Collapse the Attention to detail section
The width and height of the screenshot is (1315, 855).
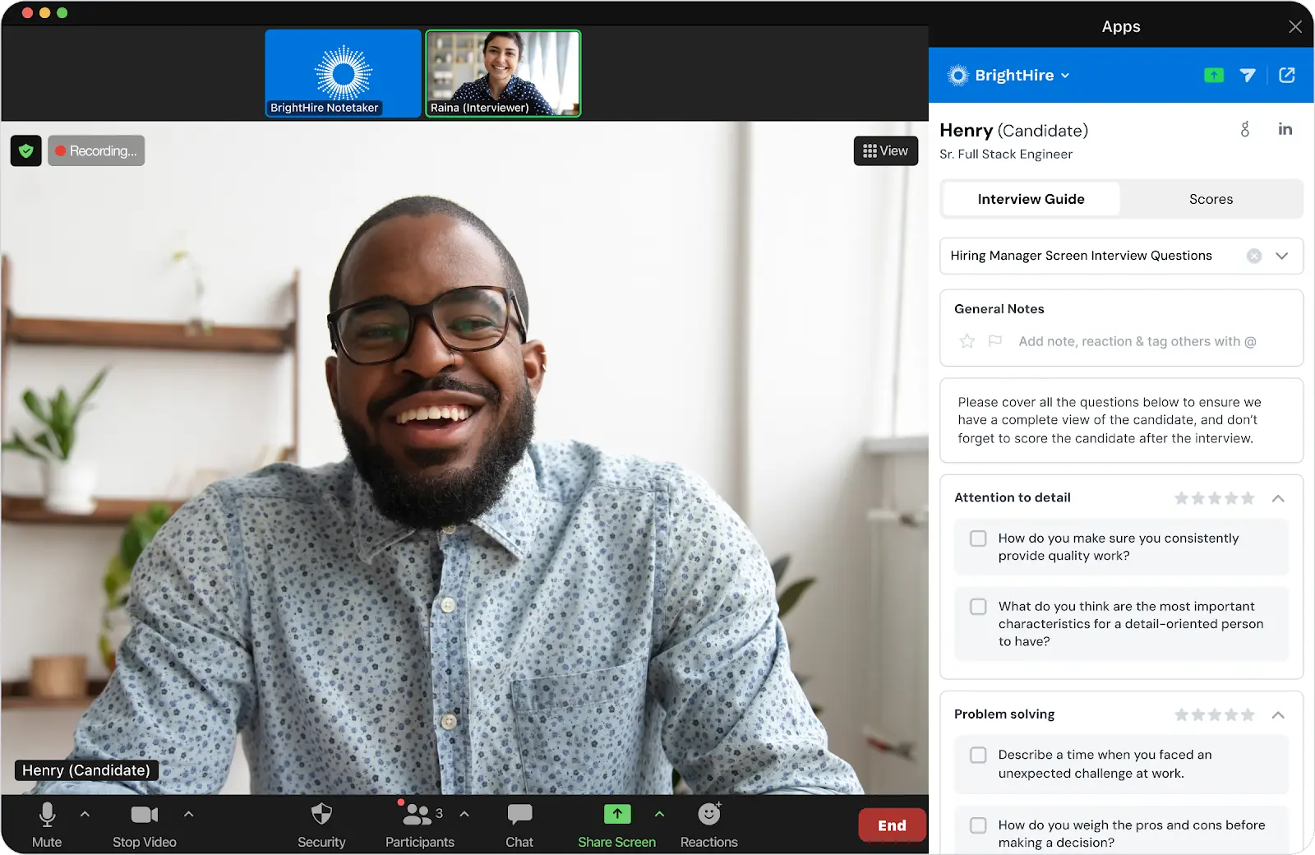click(x=1278, y=498)
